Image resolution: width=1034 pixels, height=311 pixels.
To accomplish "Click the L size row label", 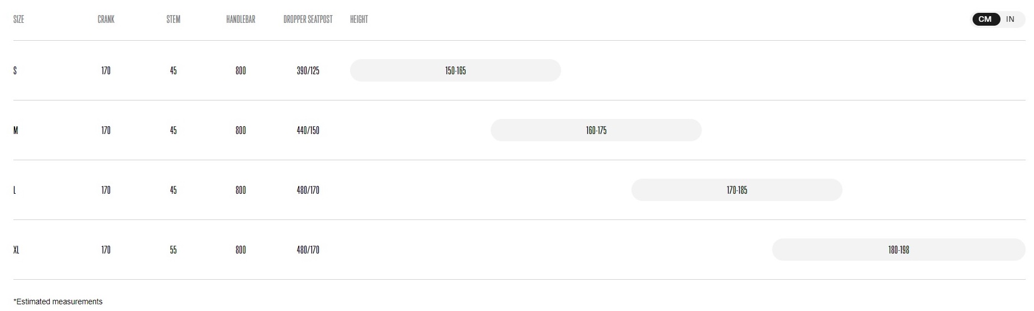I will click(x=15, y=190).
